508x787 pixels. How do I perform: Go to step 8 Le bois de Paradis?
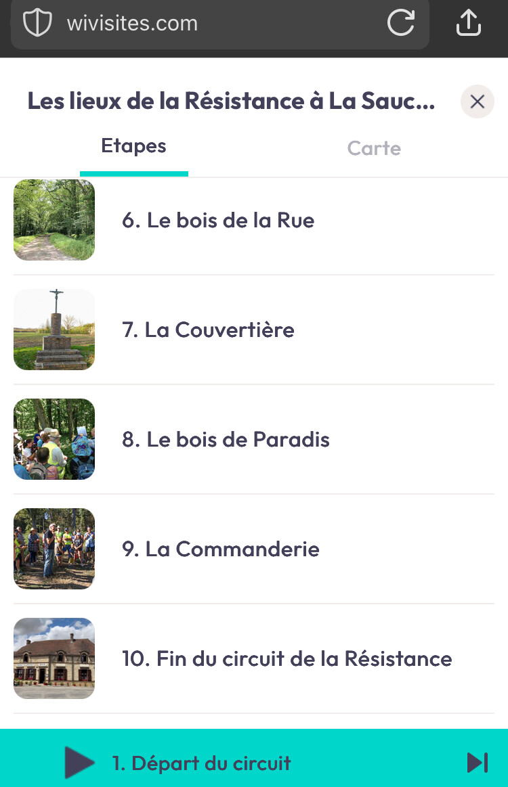point(226,440)
